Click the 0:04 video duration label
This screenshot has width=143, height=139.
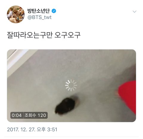coord(17,115)
